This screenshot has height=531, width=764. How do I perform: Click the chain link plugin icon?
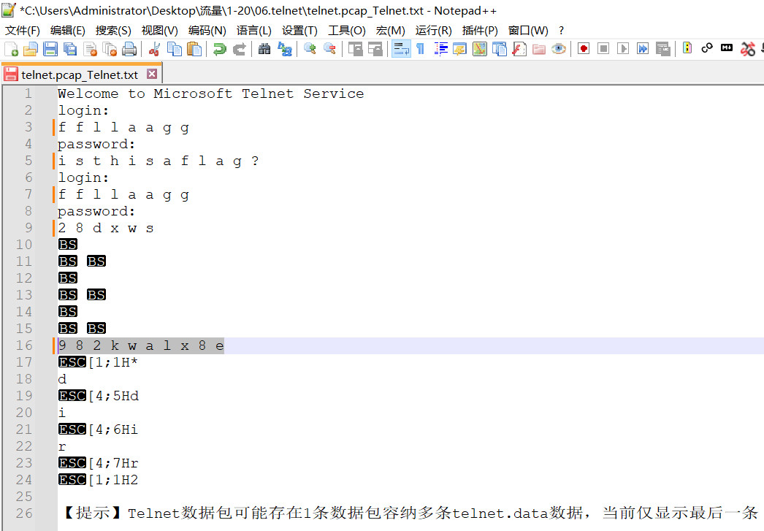pyautogui.click(x=706, y=47)
